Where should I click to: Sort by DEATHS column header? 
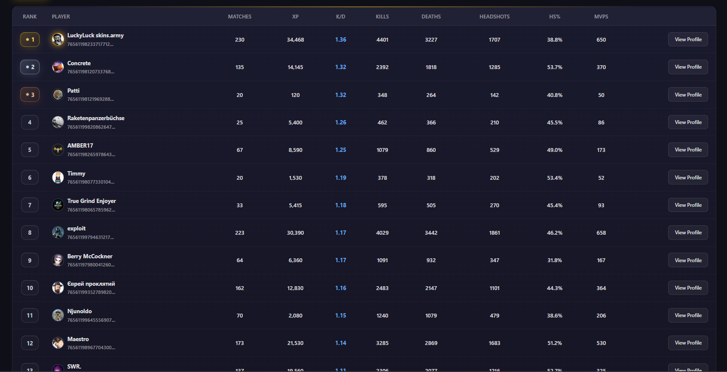pos(431,17)
